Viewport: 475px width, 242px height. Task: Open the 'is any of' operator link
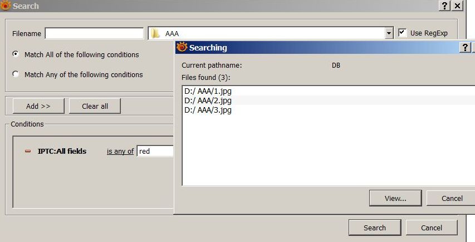120,151
